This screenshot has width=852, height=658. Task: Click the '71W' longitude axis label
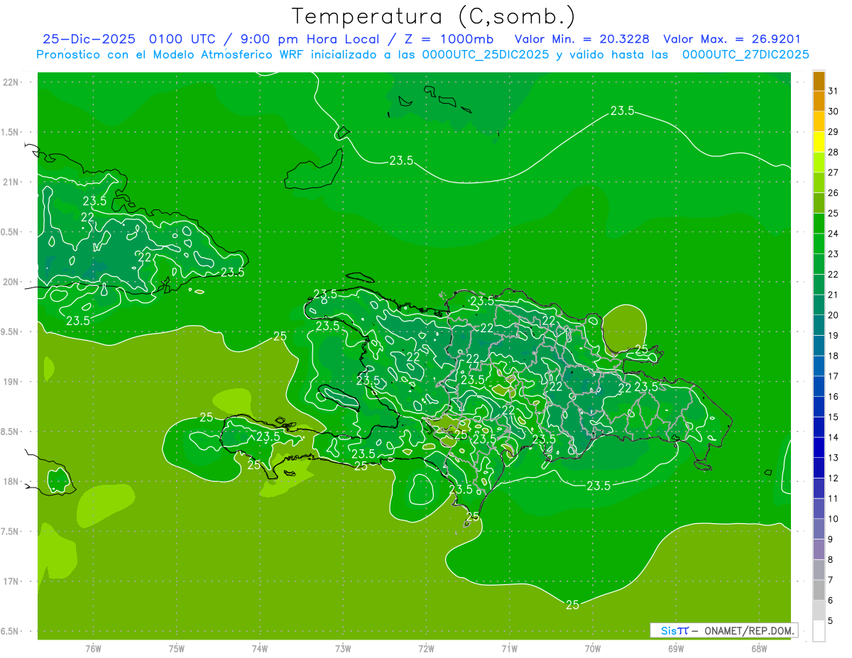click(x=509, y=649)
